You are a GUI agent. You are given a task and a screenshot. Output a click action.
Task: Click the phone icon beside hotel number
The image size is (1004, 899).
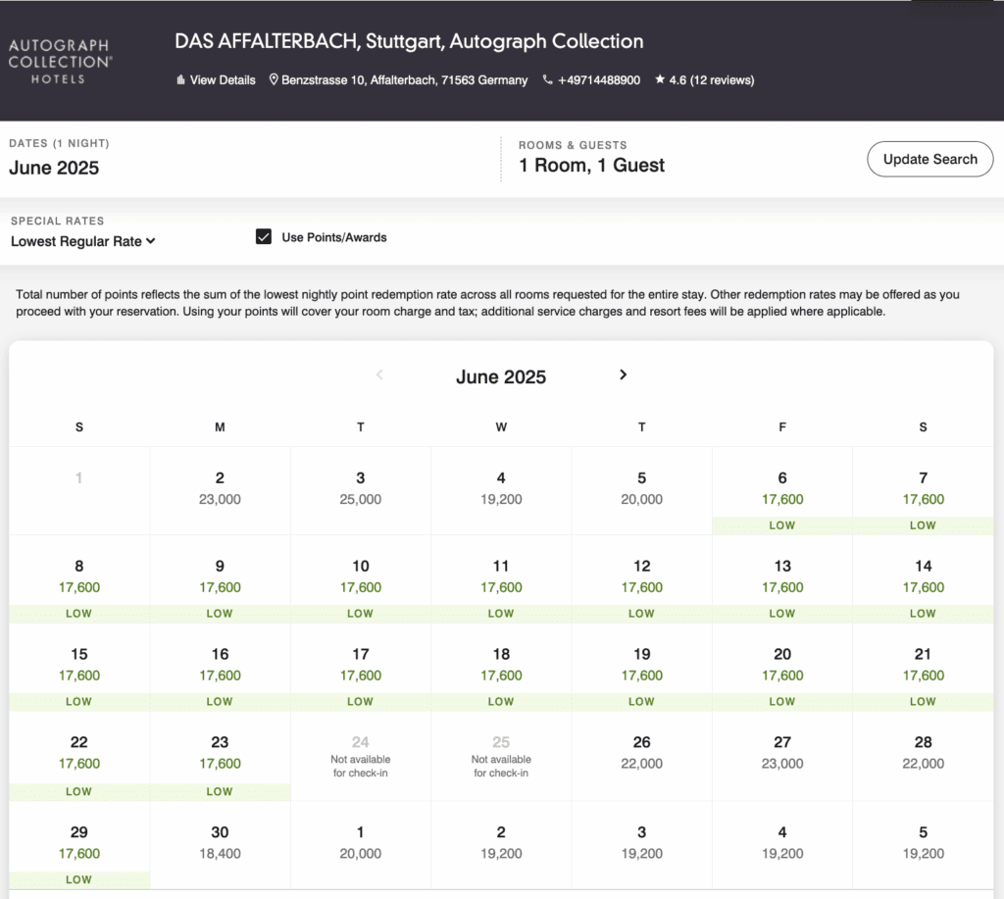(547, 80)
